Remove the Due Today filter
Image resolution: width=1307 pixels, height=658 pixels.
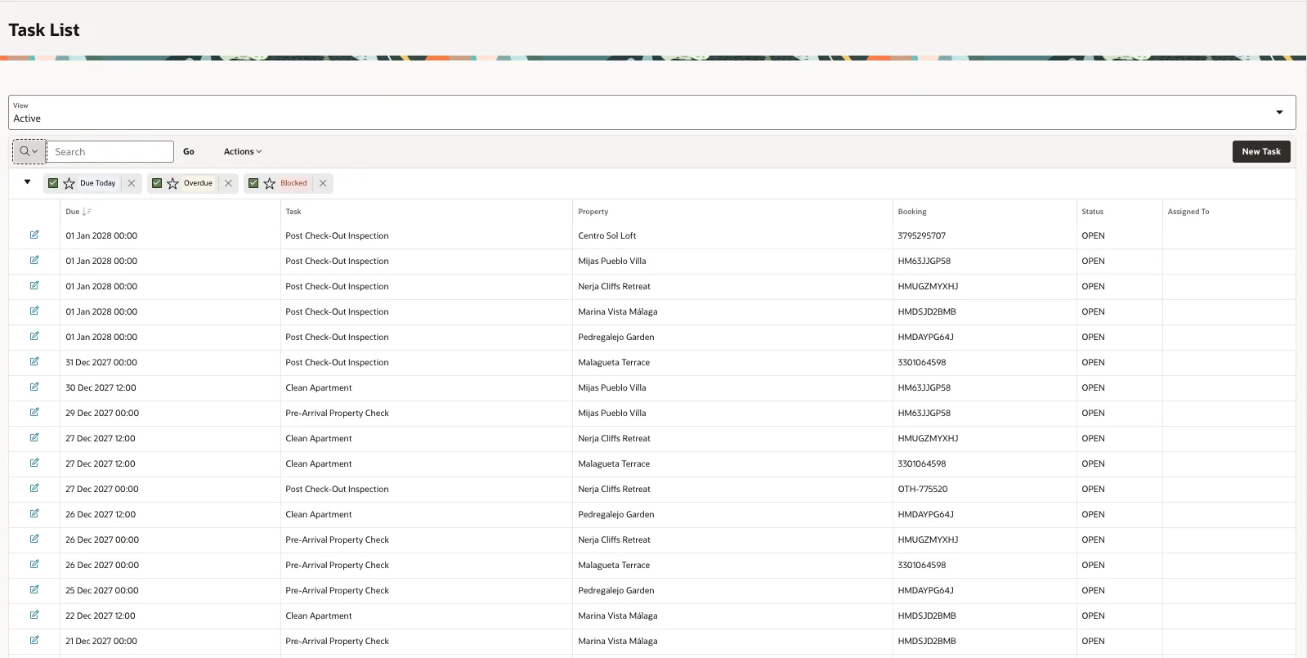[x=132, y=183]
